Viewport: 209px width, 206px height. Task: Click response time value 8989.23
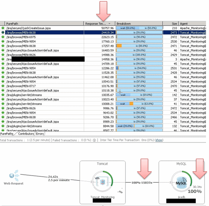coord(108,122)
